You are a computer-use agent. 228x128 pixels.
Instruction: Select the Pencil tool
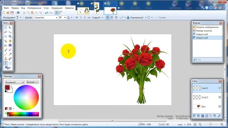click(x=6, y=54)
